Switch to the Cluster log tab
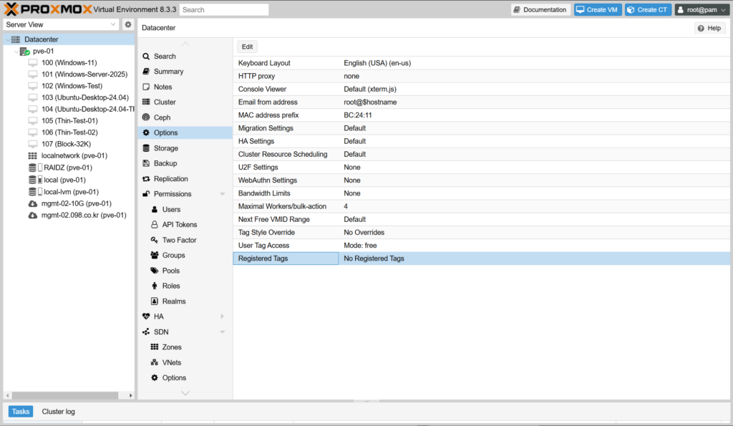The height and width of the screenshot is (426, 733). (x=58, y=412)
